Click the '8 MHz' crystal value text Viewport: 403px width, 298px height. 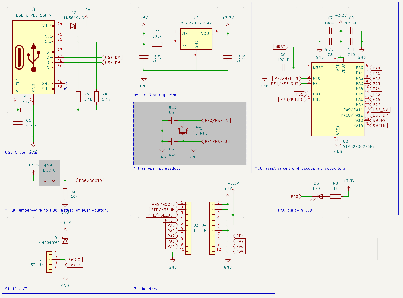click(201, 133)
